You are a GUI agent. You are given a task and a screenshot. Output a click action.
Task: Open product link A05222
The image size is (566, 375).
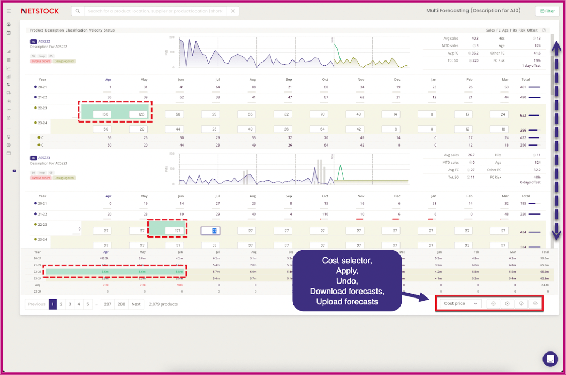coord(44,41)
